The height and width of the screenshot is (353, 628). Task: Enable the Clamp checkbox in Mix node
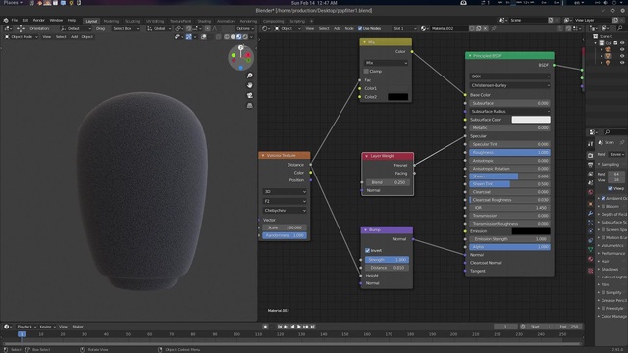(366, 71)
